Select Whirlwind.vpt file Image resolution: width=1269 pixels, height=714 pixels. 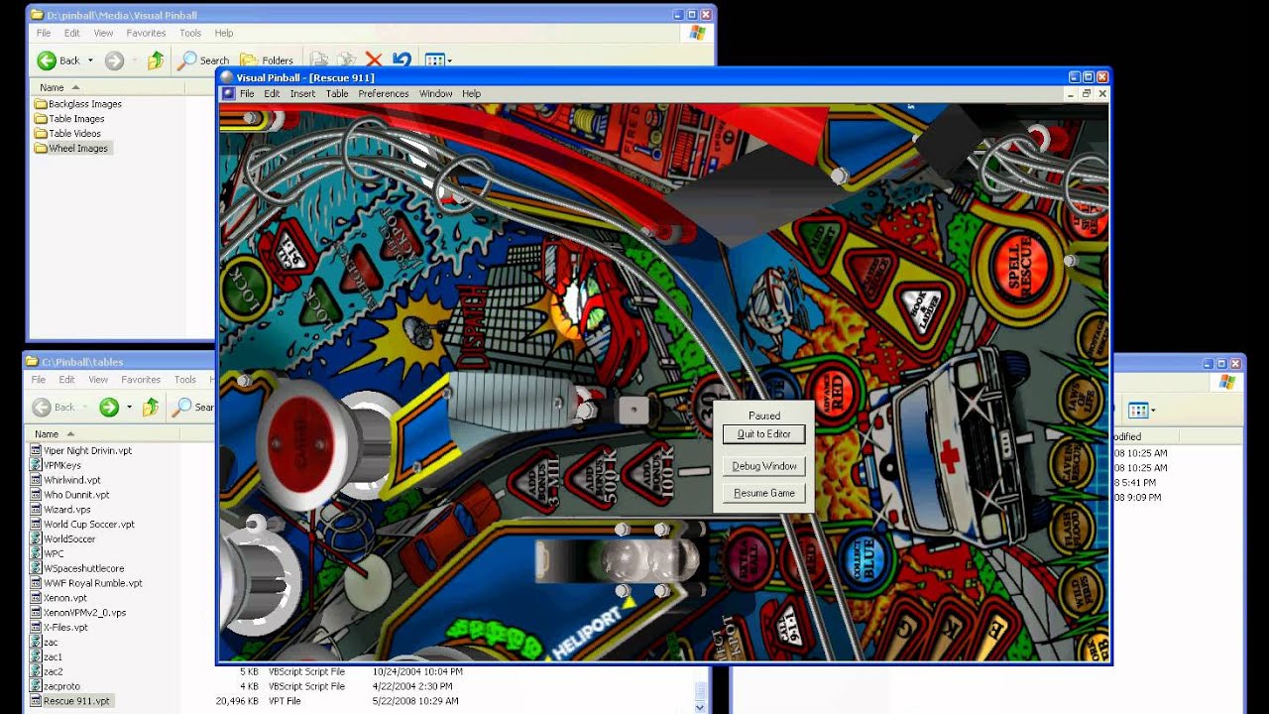click(x=65, y=480)
